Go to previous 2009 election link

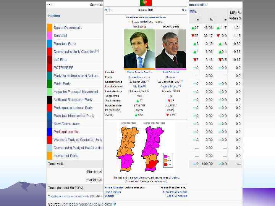coord(107,10)
